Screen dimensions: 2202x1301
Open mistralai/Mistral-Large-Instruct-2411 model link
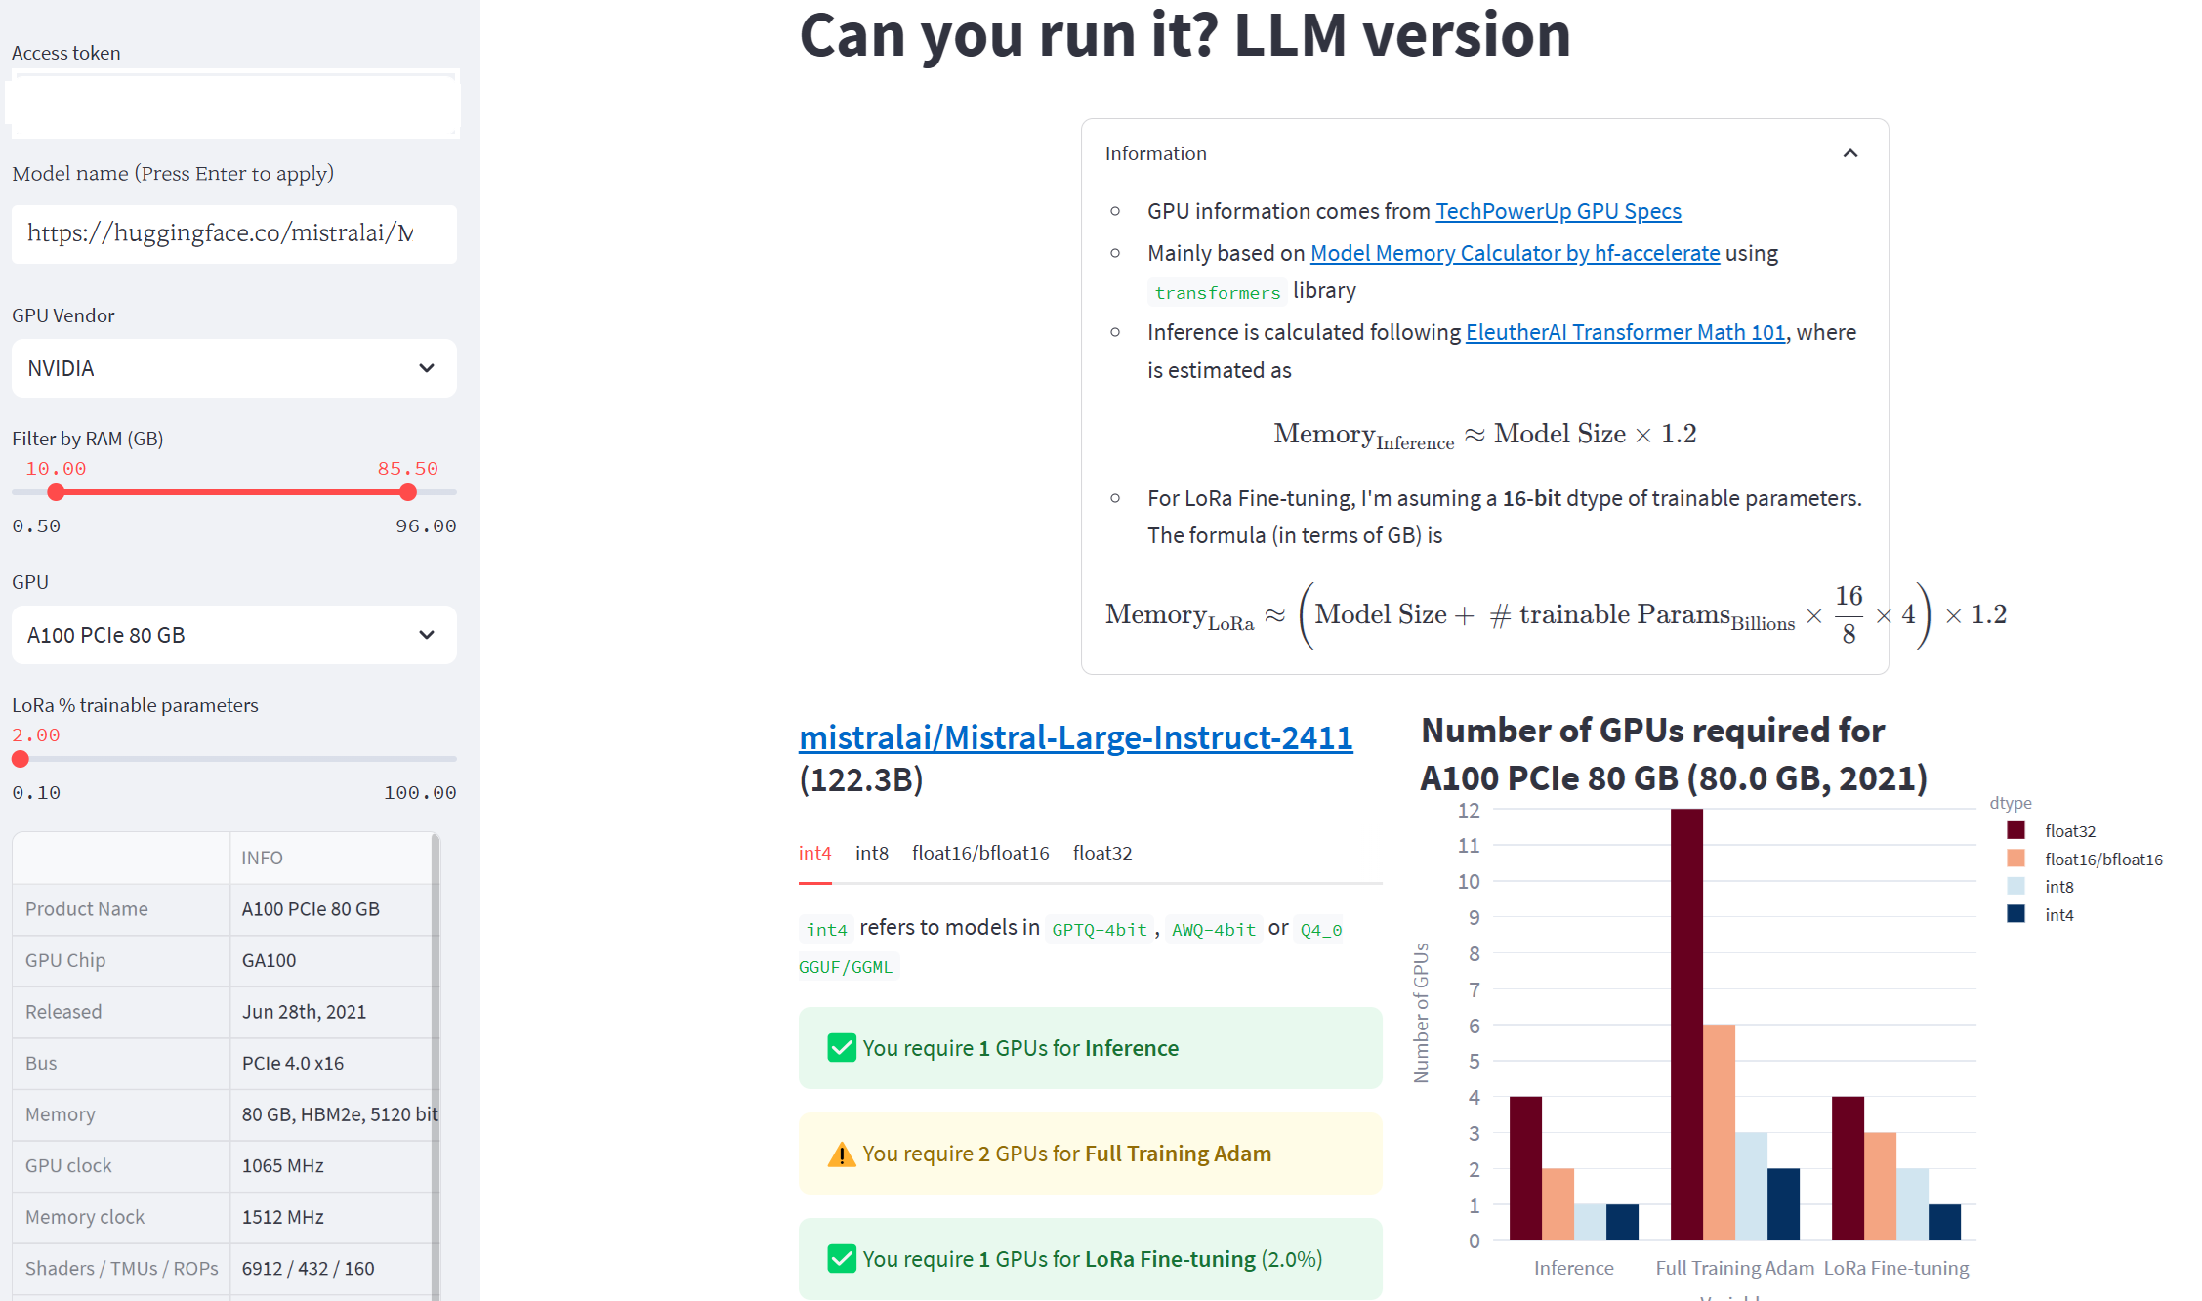(x=1075, y=737)
